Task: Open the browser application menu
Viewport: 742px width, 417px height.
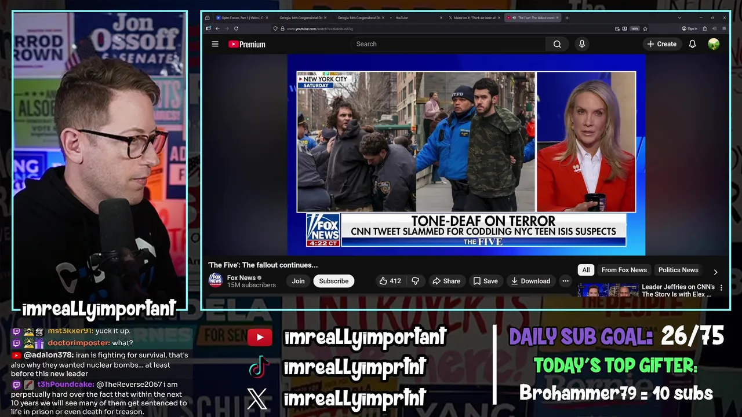Action: [723, 28]
